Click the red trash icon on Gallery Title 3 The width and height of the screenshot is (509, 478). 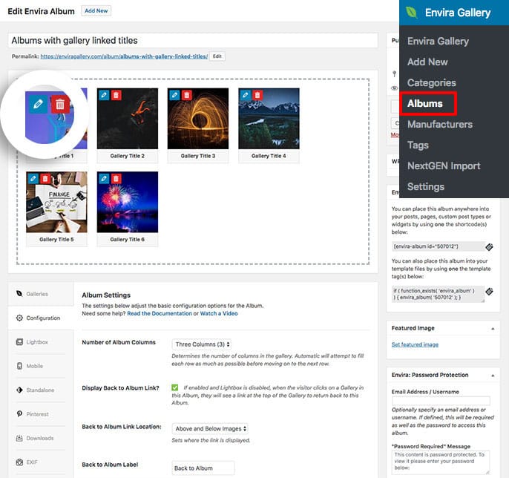186,95
